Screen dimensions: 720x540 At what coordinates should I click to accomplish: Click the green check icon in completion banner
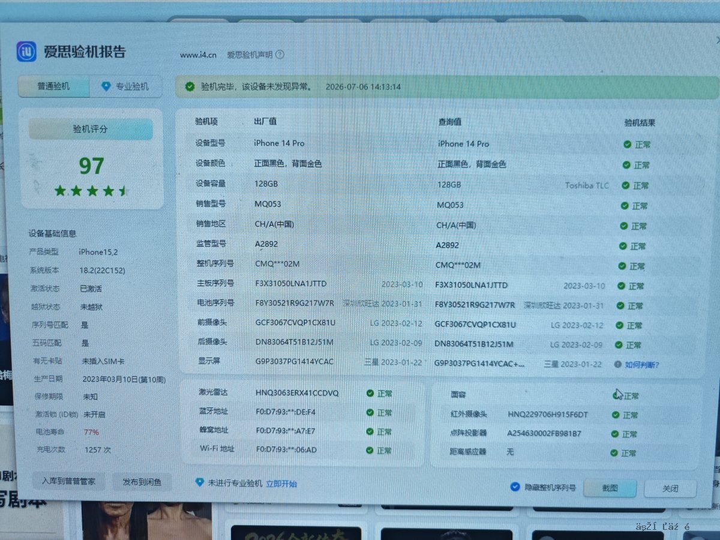tap(190, 86)
